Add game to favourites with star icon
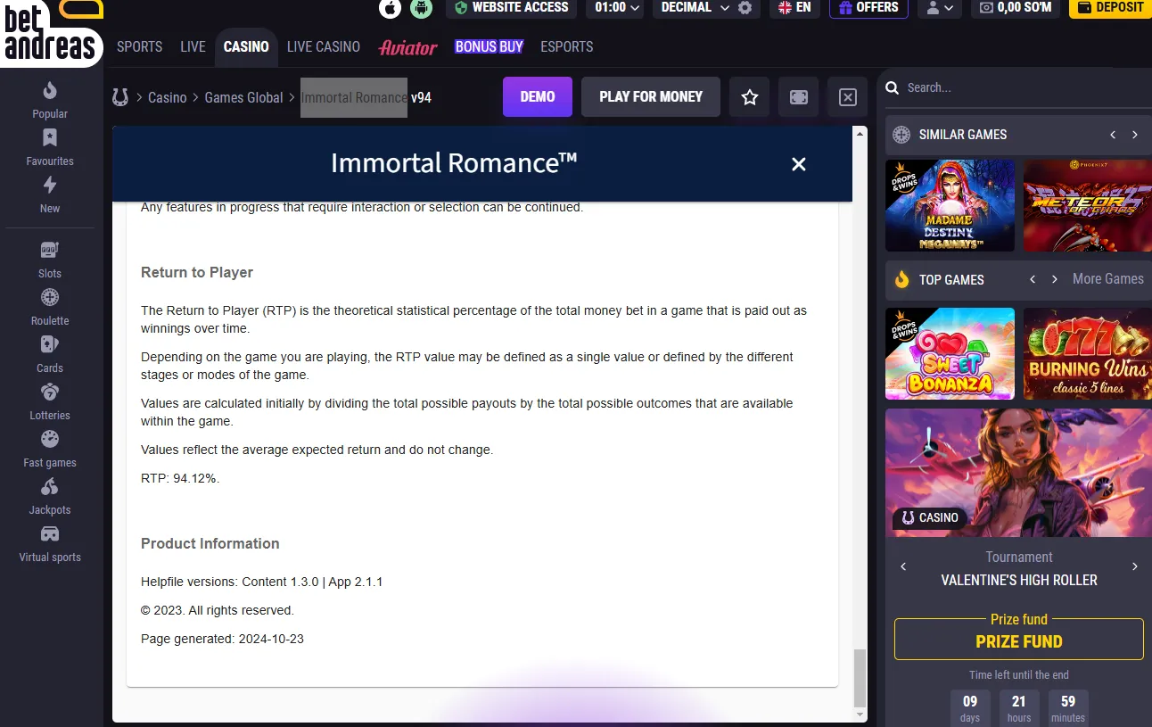1152x727 pixels. (750, 97)
